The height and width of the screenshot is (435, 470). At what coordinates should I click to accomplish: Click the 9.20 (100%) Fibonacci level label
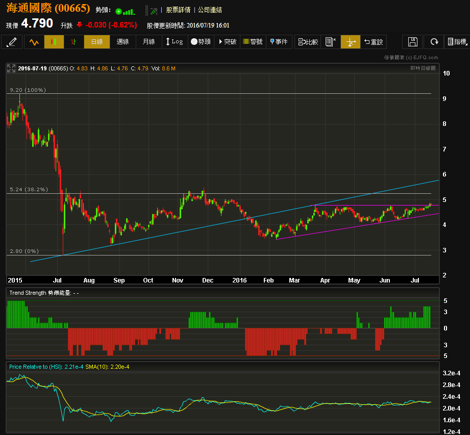28,90
